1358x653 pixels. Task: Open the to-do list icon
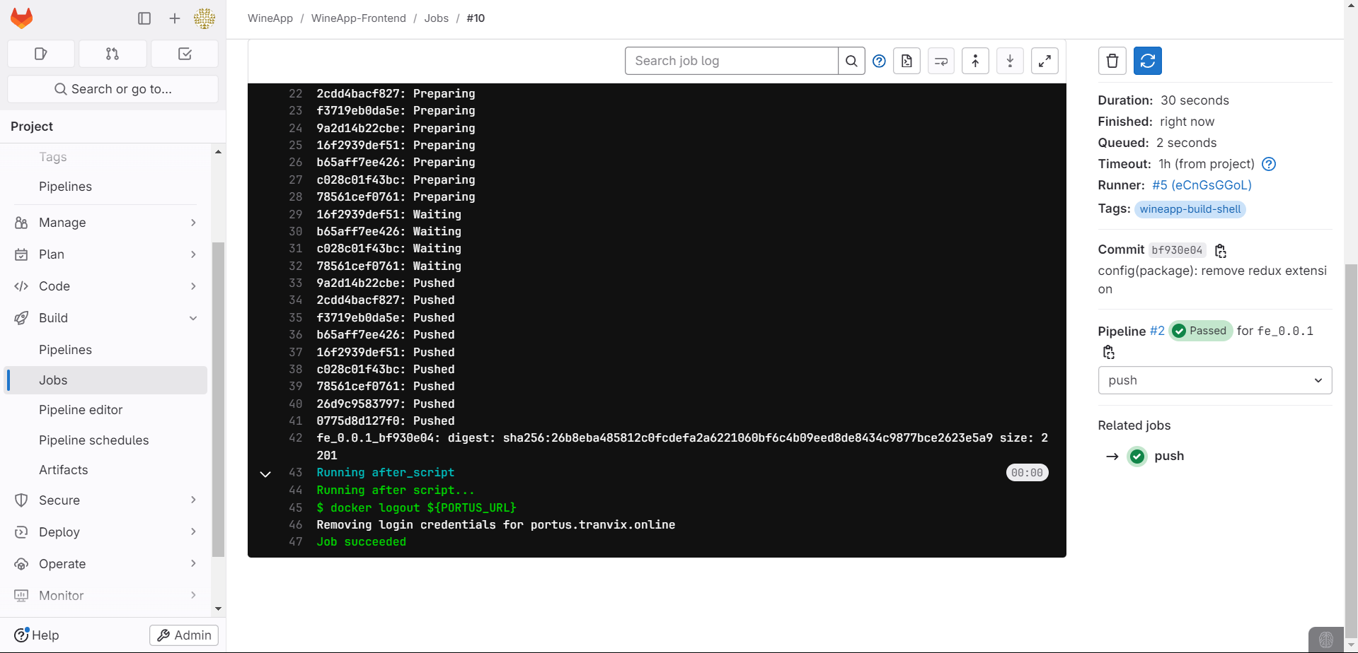(x=185, y=54)
